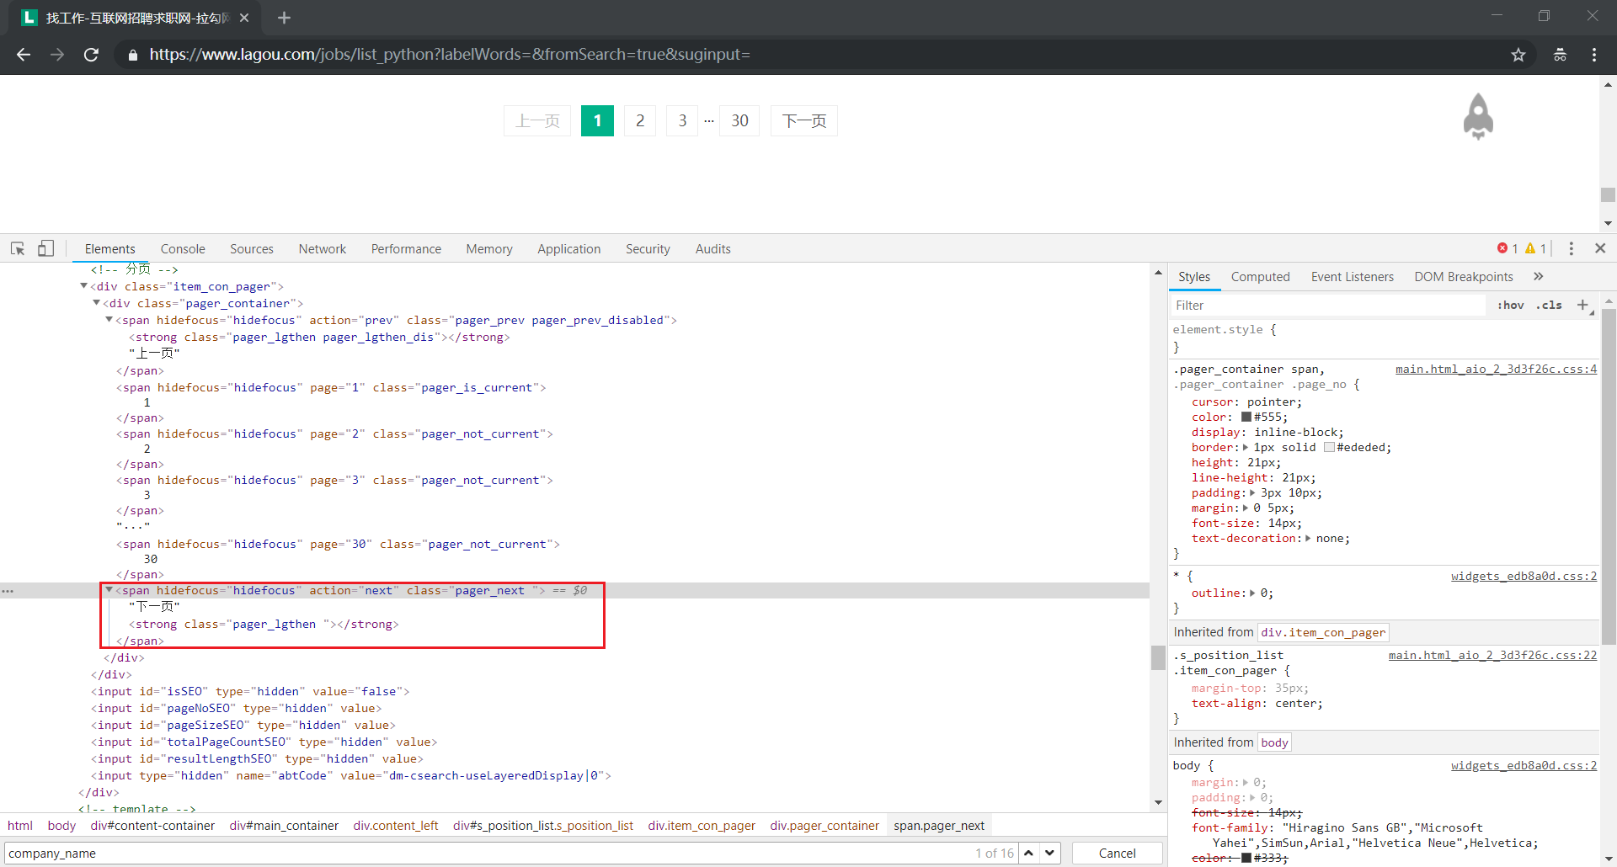This screenshot has height=867, width=1617.
Task: Open the Security tab
Action: (648, 248)
